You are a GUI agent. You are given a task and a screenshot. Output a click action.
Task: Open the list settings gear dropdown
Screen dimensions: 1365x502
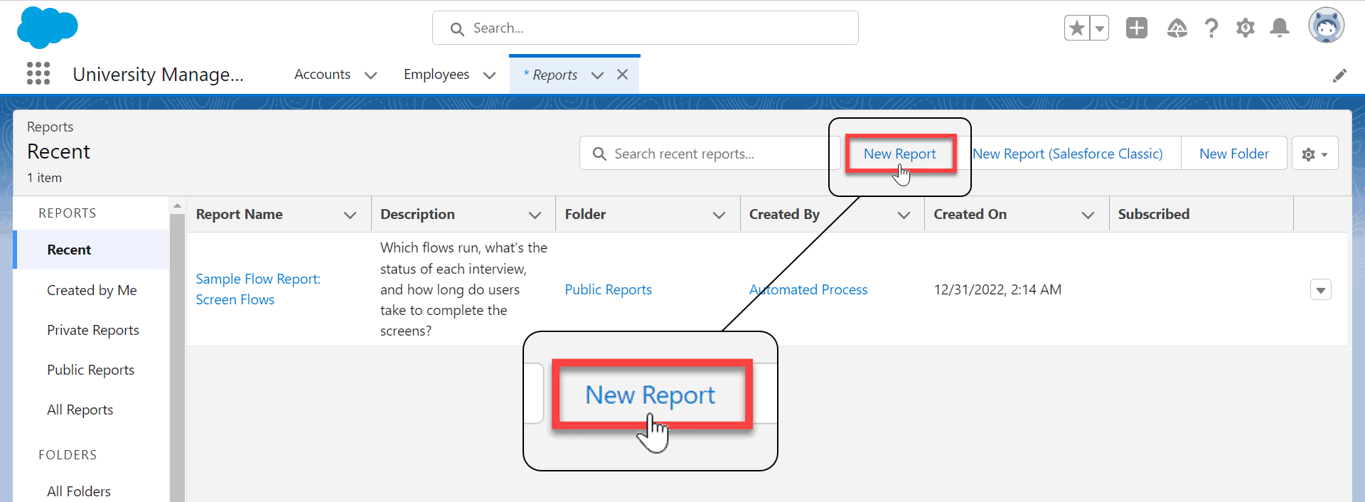1315,154
